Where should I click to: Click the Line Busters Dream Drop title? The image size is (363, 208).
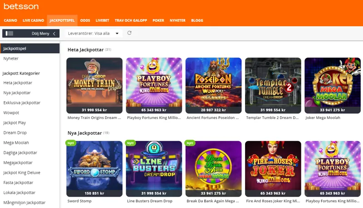(150, 201)
